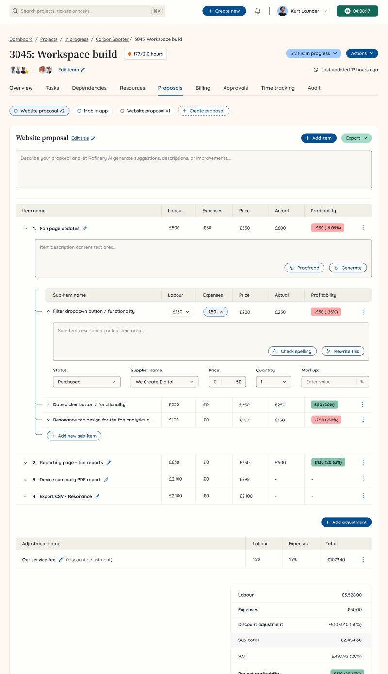Open kebab menu for Our service fee
This screenshot has height=674, width=388.
pyautogui.click(x=363, y=559)
